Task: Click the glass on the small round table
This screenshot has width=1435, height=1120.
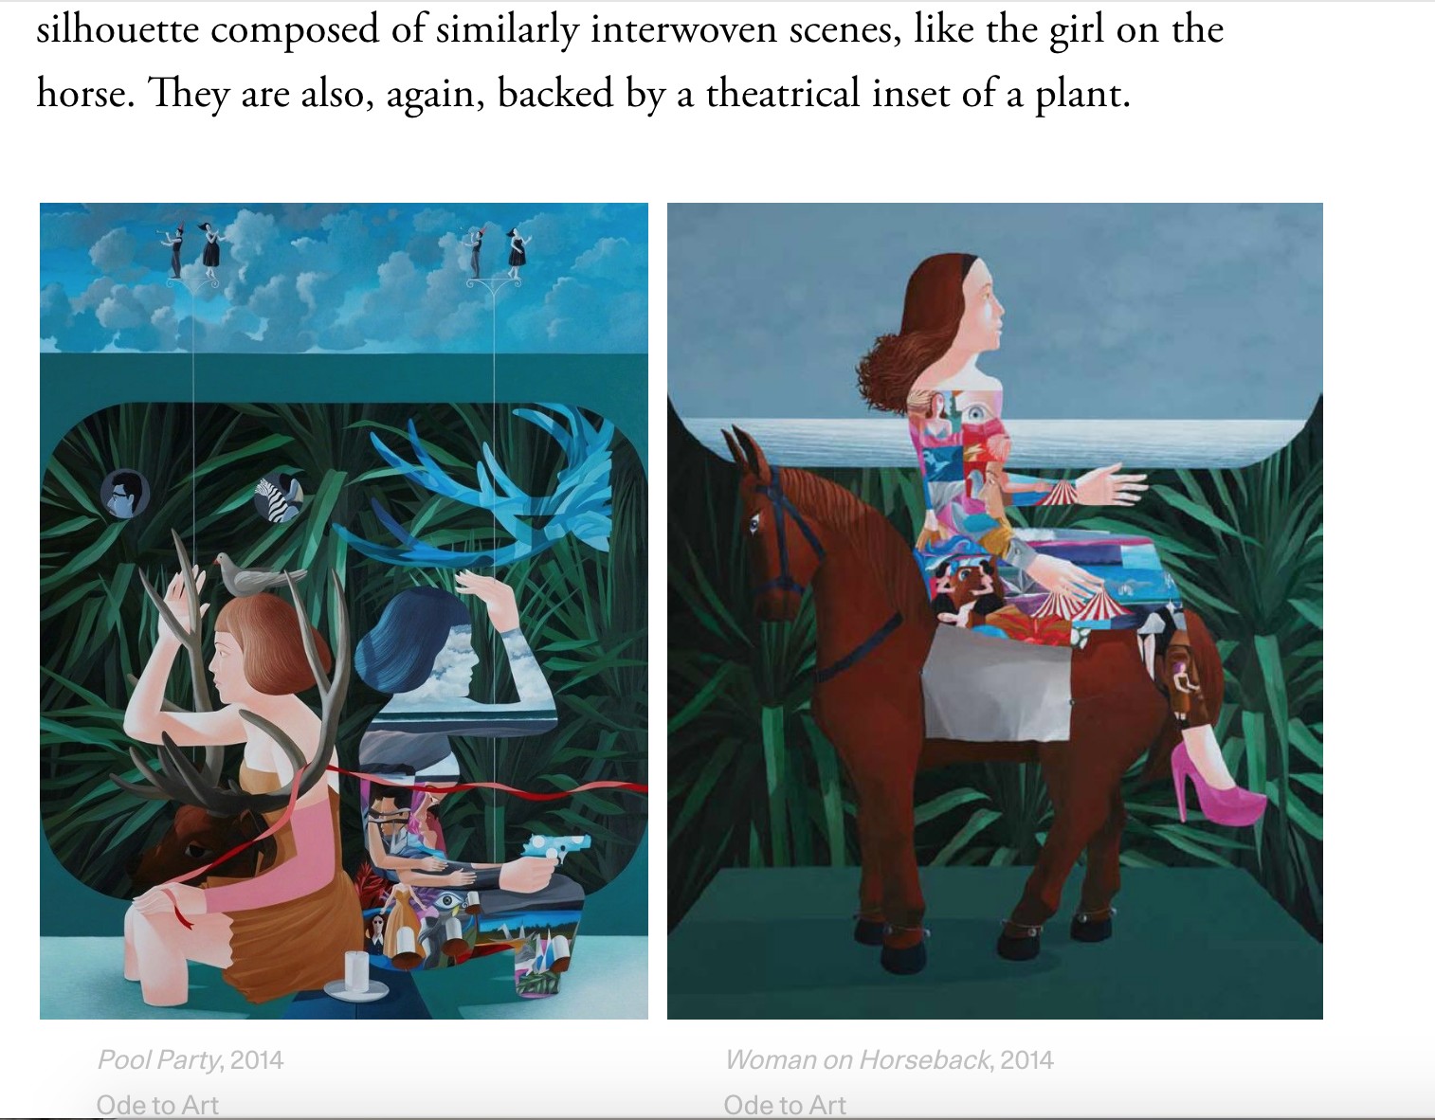Action: tap(355, 971)
